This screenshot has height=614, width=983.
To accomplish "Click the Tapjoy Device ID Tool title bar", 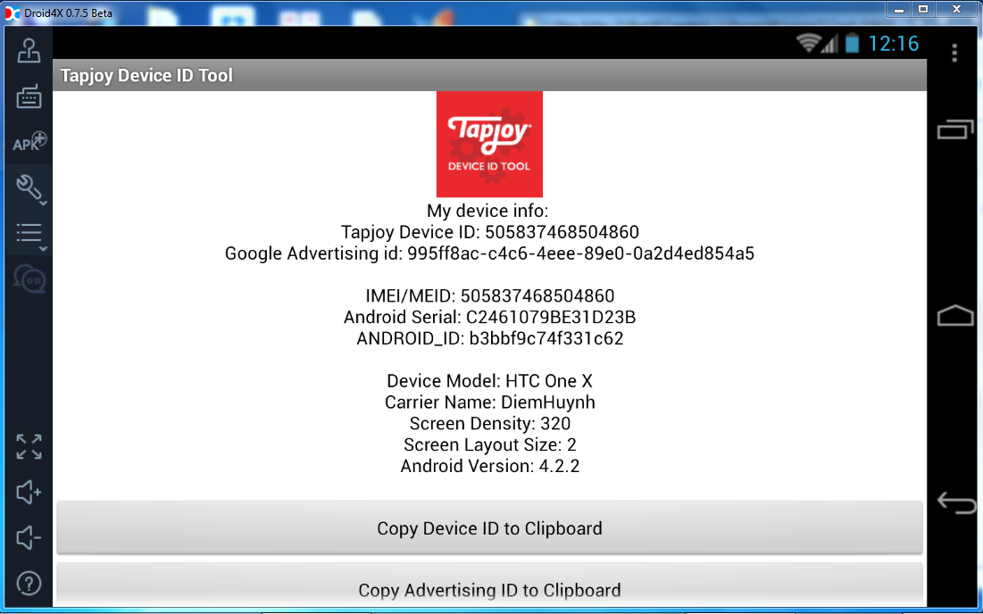I will [489, 75].
